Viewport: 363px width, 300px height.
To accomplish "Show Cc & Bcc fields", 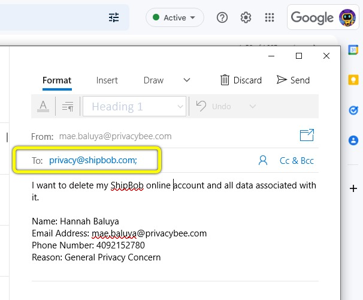I will (x=297, y=160).
